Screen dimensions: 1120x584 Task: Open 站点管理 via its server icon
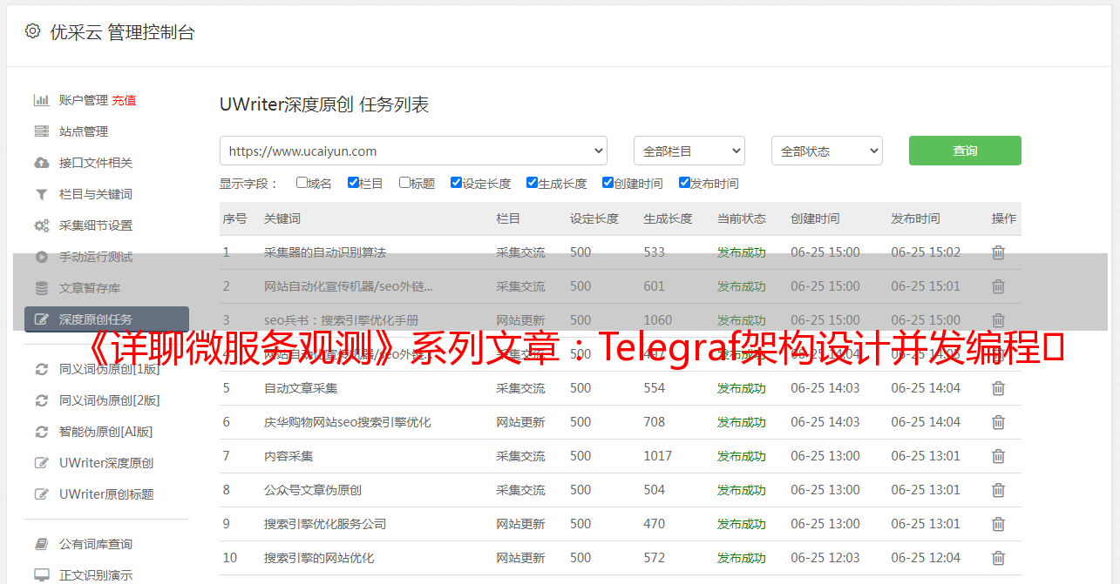click(x=41, y=131)
